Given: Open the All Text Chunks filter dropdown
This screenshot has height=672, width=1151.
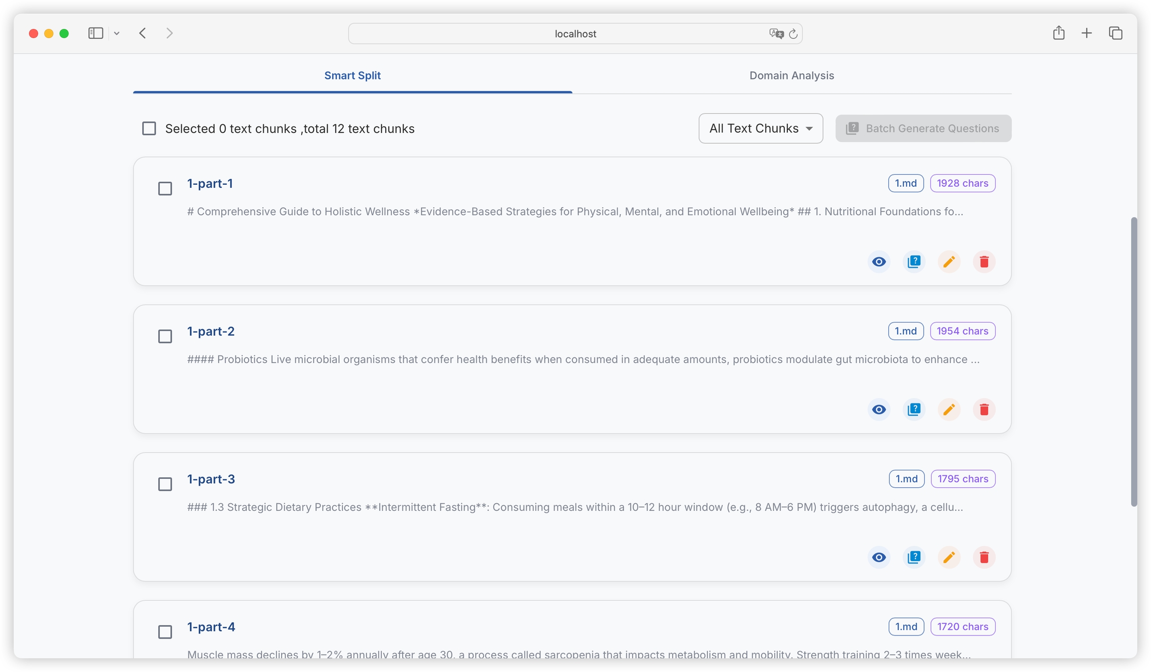Looking at the screenshot, I should 760,128.
